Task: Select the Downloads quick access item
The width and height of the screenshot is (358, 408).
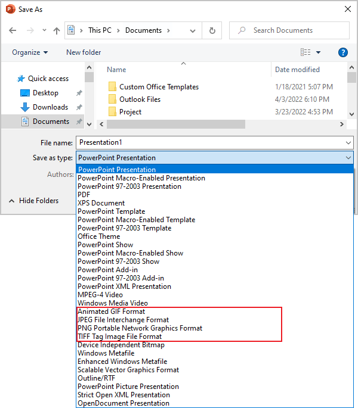Action: click(50, 107)
